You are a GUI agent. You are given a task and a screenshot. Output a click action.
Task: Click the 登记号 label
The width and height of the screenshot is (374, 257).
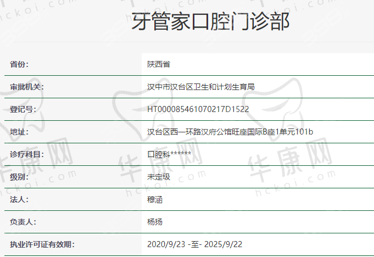tap(23, 109)
